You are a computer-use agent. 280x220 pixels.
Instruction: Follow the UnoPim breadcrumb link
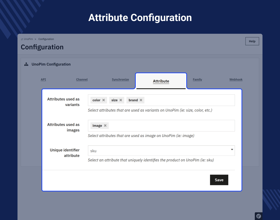pos(28,39)
